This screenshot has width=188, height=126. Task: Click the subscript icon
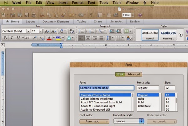pyautogui.click(x=42, y=38)
